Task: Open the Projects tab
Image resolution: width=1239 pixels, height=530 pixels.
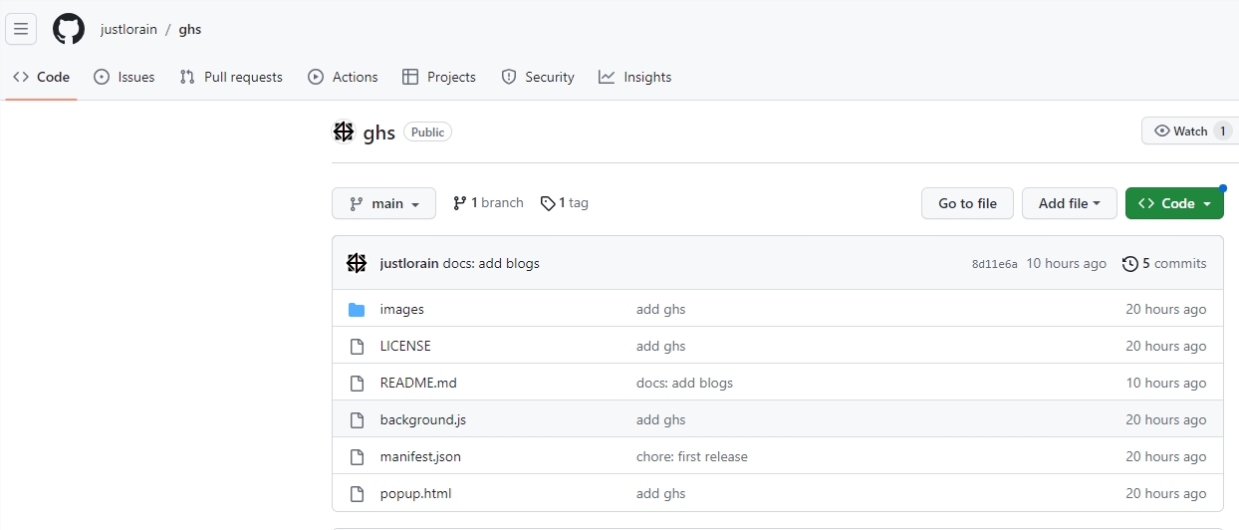Action: (438, 77)
